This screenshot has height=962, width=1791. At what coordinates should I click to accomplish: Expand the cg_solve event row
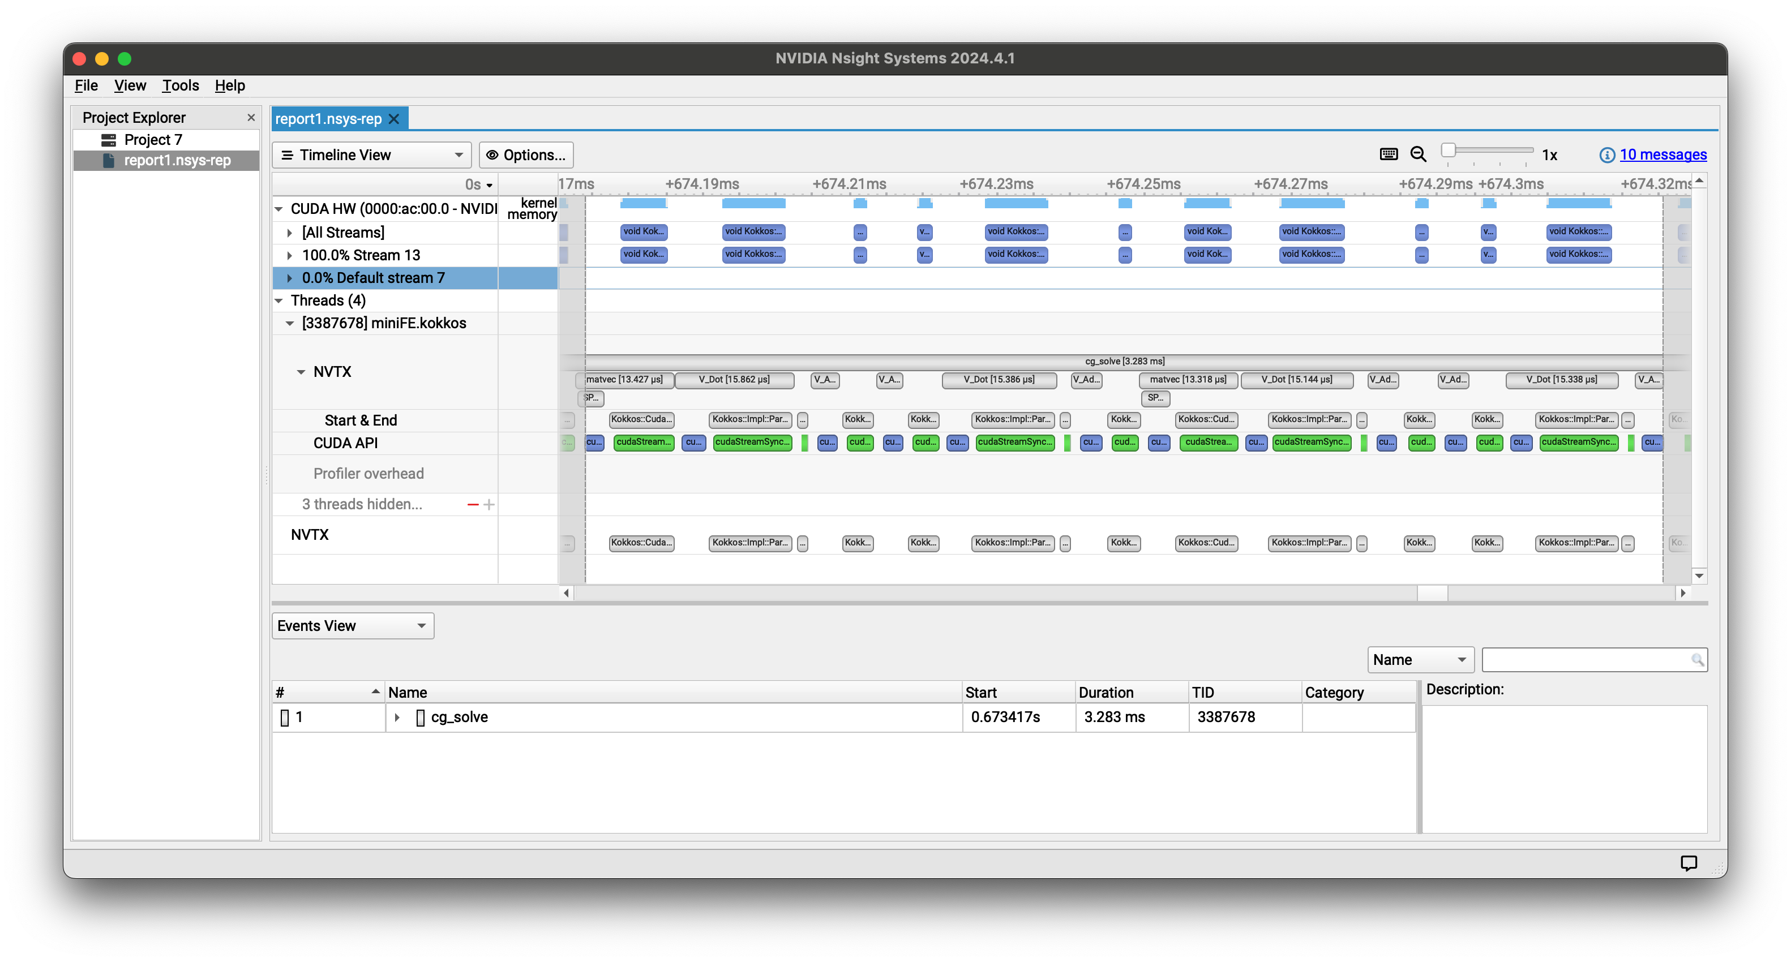397,718
